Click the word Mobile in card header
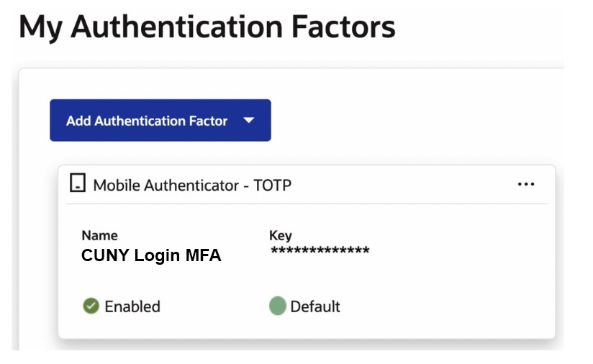The image size is (593, 364). (117, 185)
